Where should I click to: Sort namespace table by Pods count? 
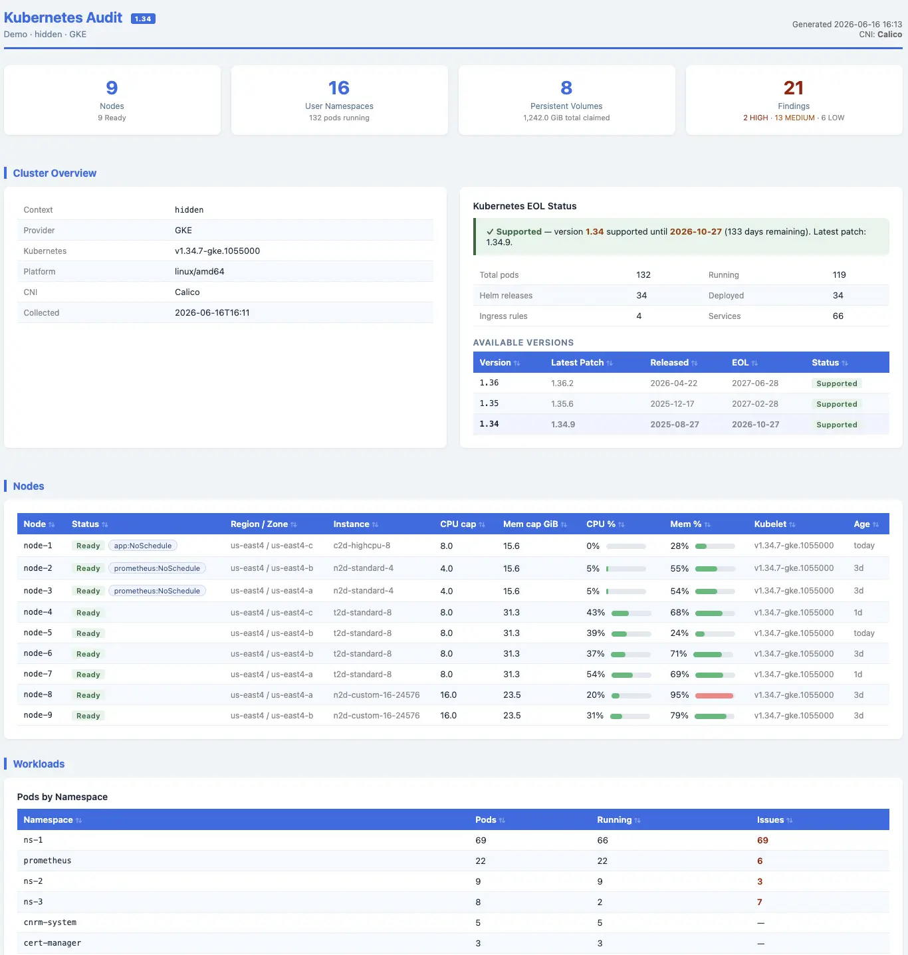tap(490, 820)
